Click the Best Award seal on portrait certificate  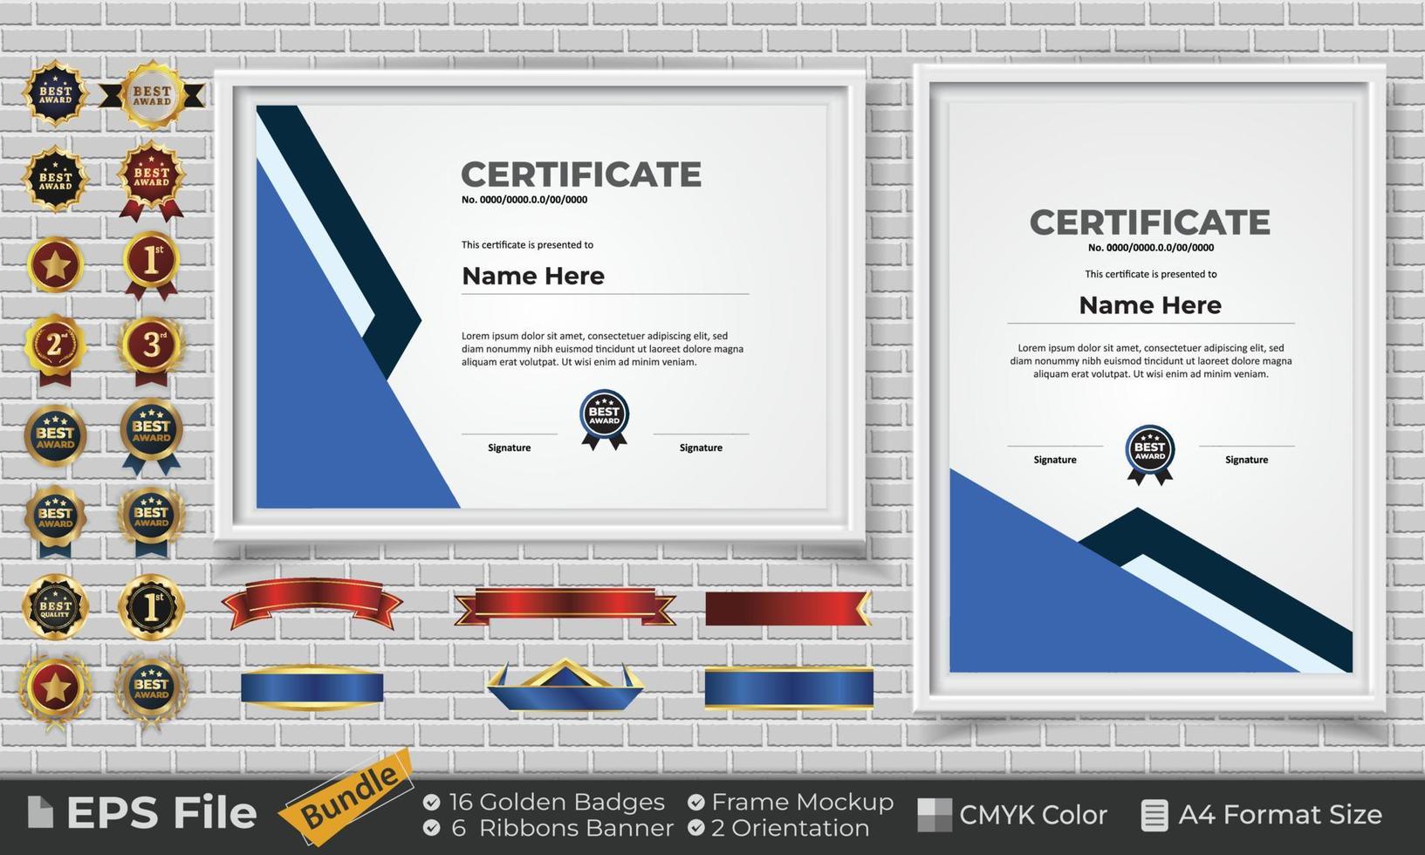tap(1149, 455)
